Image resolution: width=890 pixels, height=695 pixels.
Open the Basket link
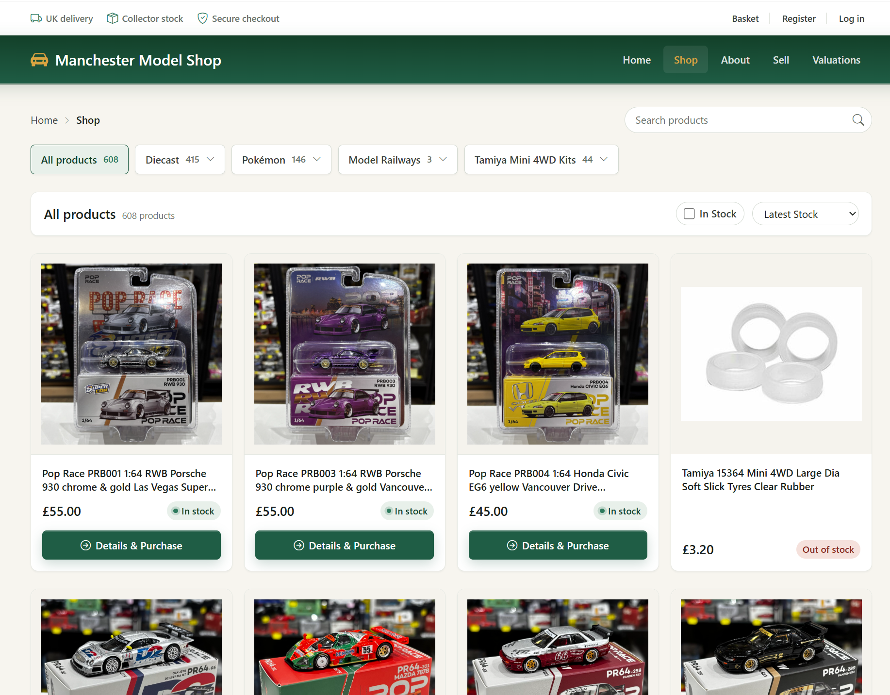click(x=745, y=18)
